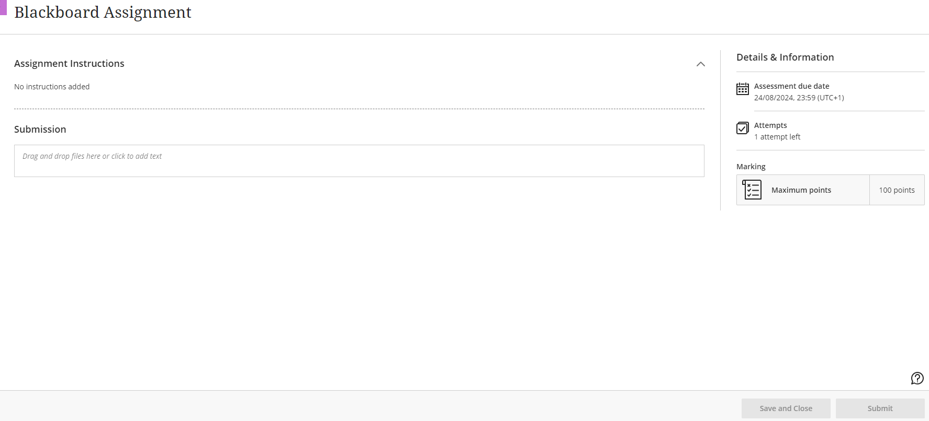Screen dimensions: 929x421
Task: Click into the submission text drop area
Action: [x=359, y=161]
